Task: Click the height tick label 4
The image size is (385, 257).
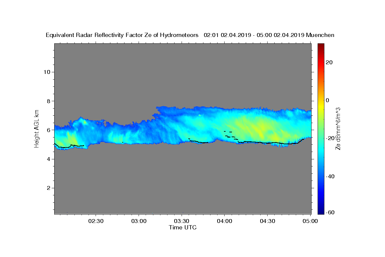Action: click(x=48, y=159)
